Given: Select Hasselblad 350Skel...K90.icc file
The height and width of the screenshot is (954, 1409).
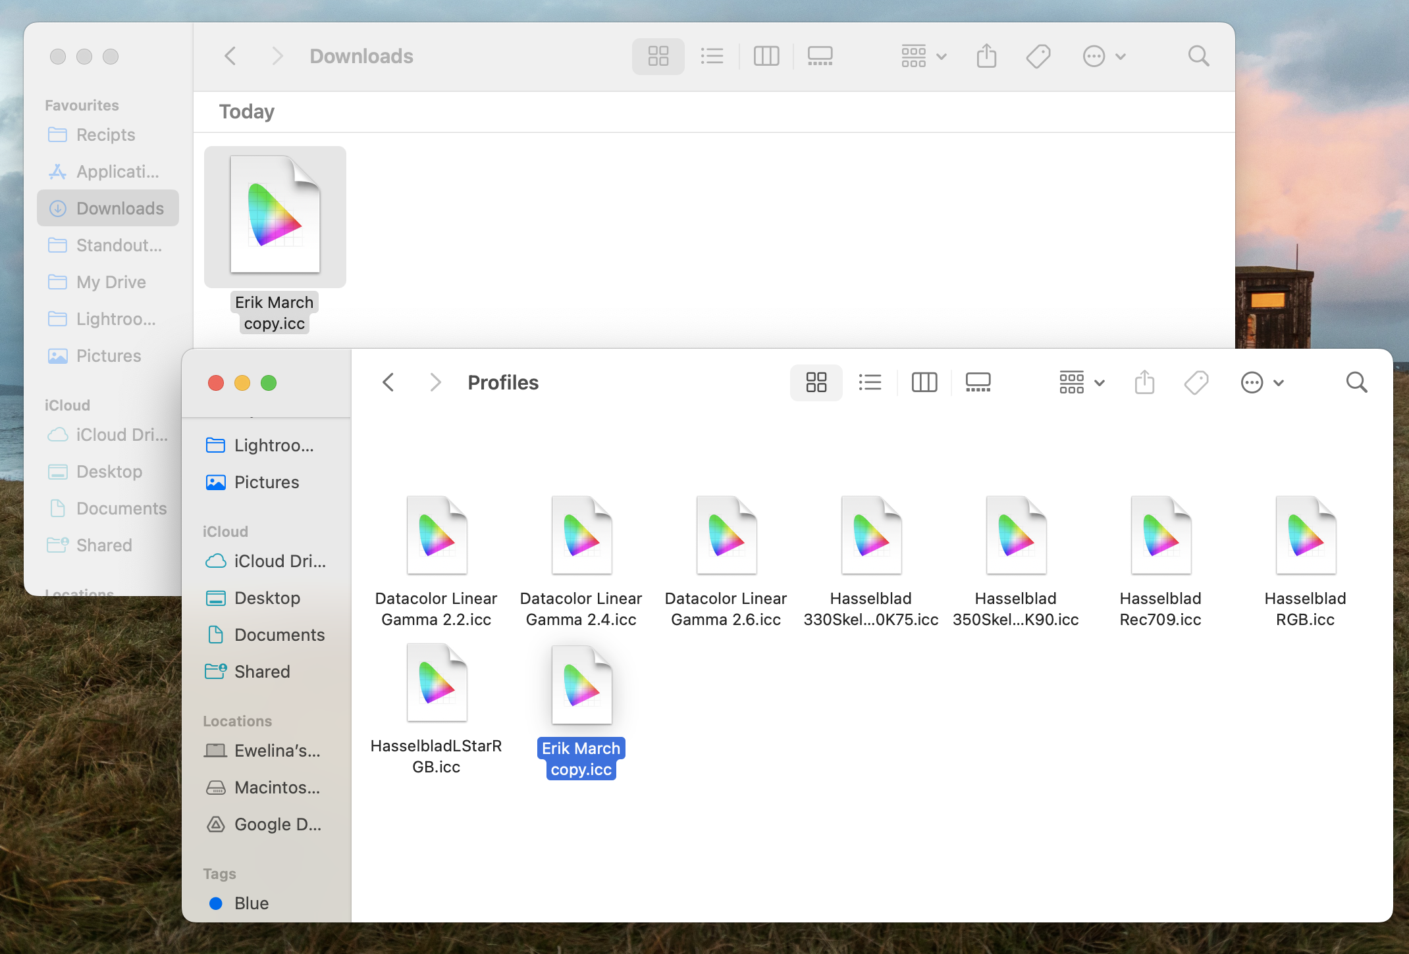Looking at the screenshot, I should pos(1016,563).
